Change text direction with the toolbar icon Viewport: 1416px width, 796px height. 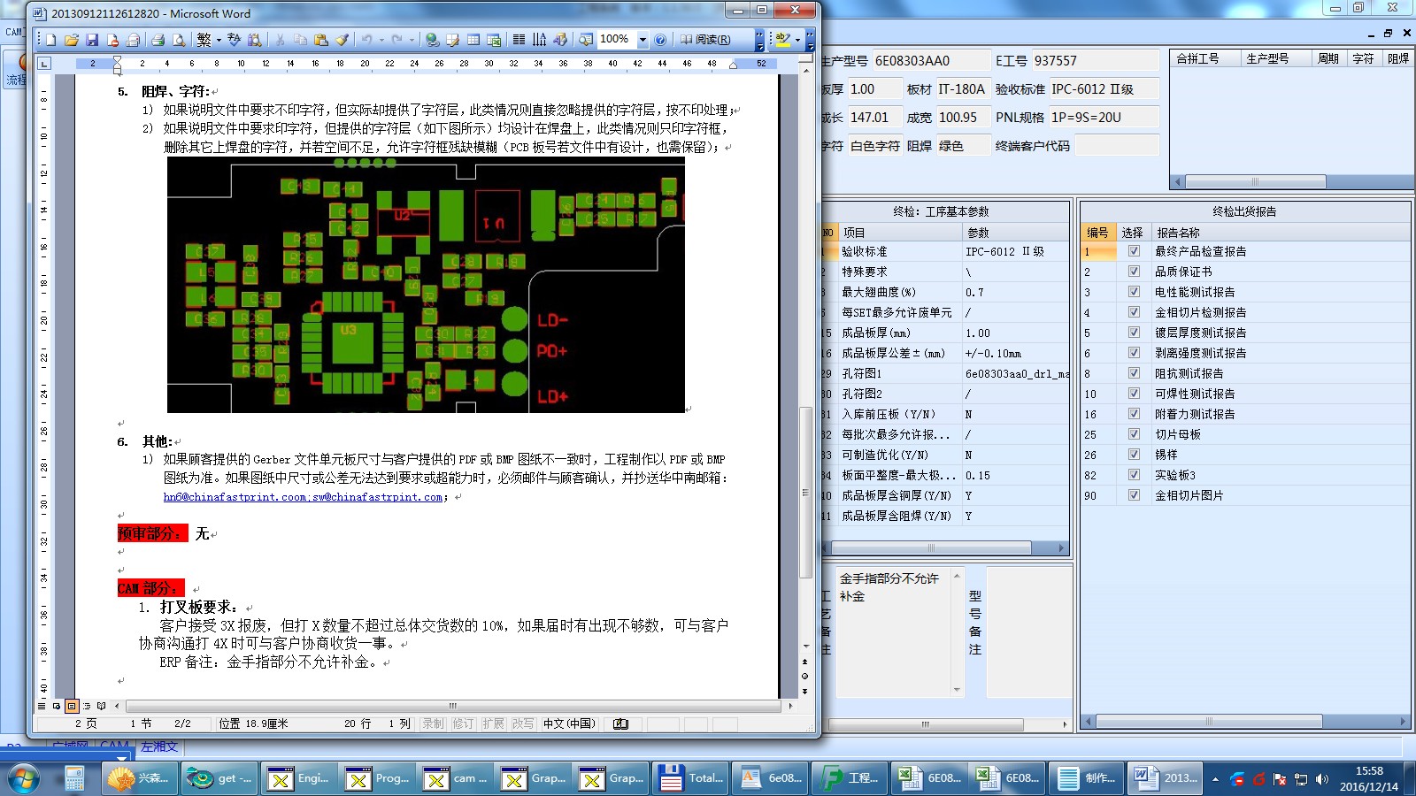click(x=539, y=40)
